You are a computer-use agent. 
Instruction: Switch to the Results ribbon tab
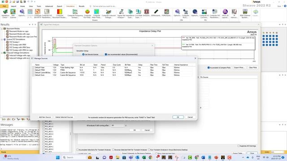click(x=82, y=6)
